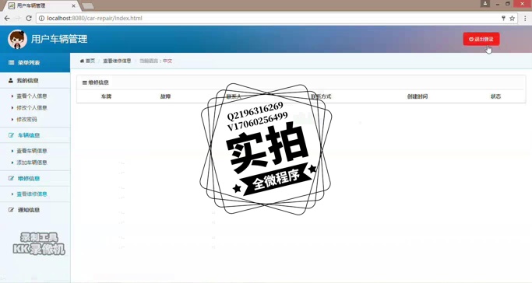Viewport: 532px width, 283px height.
Task: Click the browser back arrow
Action: [x=7, y=19]
